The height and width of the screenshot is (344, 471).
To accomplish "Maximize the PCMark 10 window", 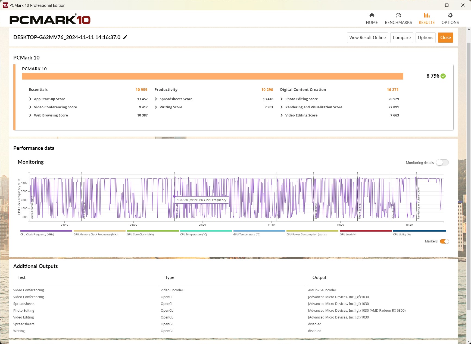I will click(x=447, y=5).
